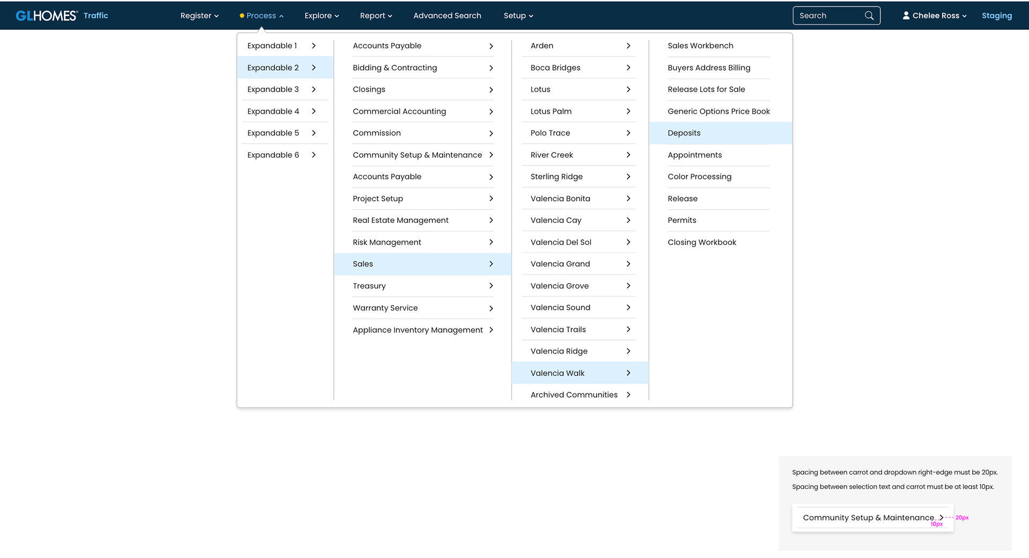Select Advanced Search in navigation bar
The height and width of the screenshot is (558, 1029).
(447, 16)
